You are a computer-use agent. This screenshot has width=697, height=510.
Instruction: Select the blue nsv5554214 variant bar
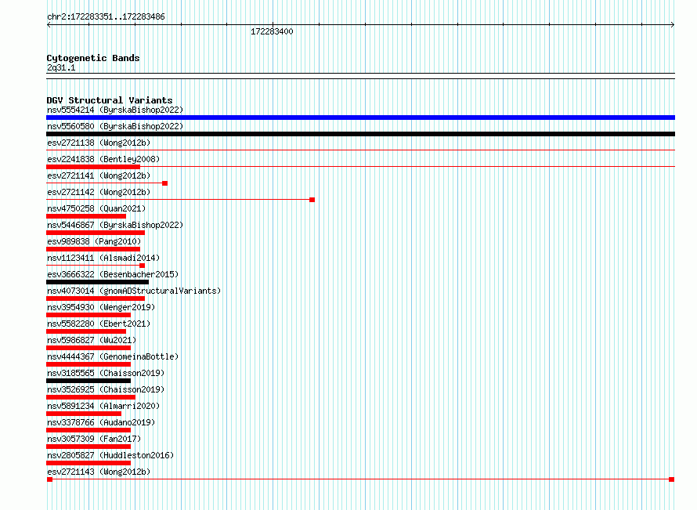coord(360,118)
